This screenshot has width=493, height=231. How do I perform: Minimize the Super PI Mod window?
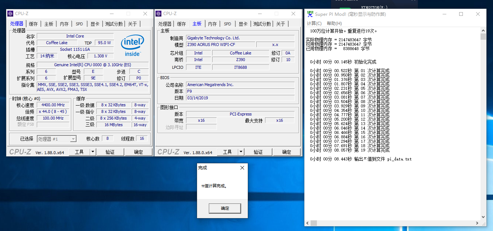(x=444, y=14)
